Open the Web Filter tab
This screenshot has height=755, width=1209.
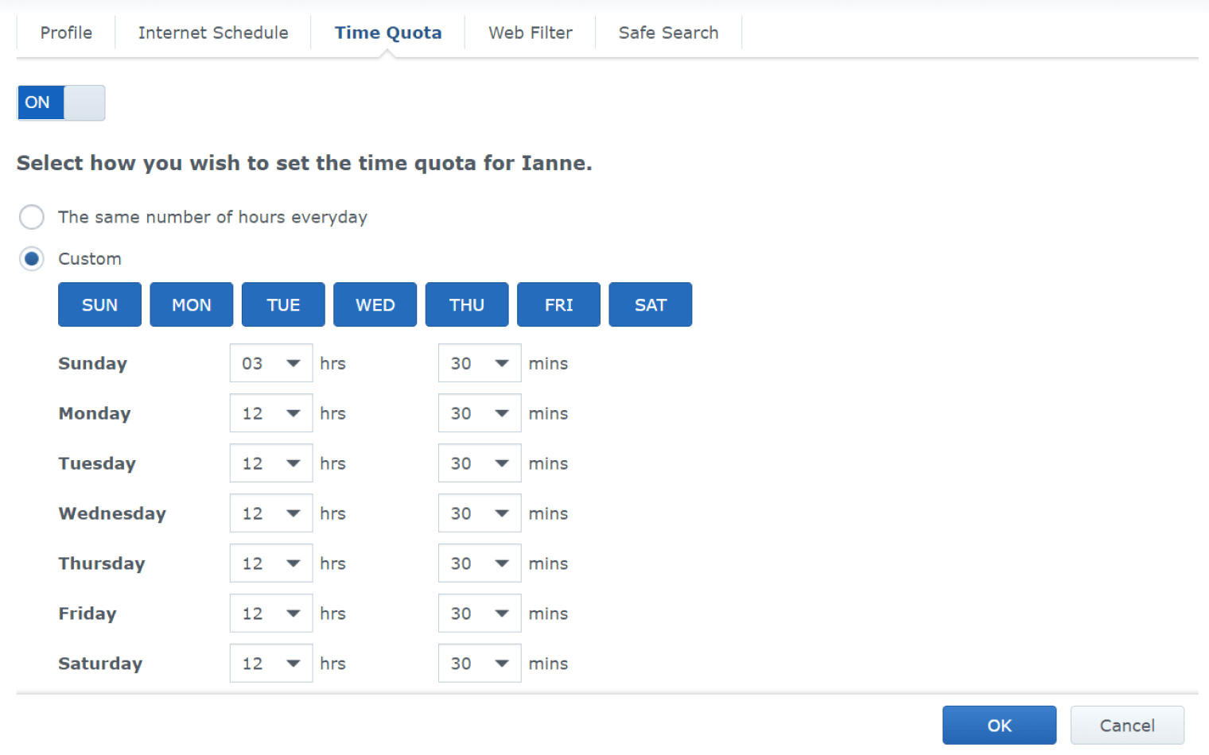click(530, 33)
